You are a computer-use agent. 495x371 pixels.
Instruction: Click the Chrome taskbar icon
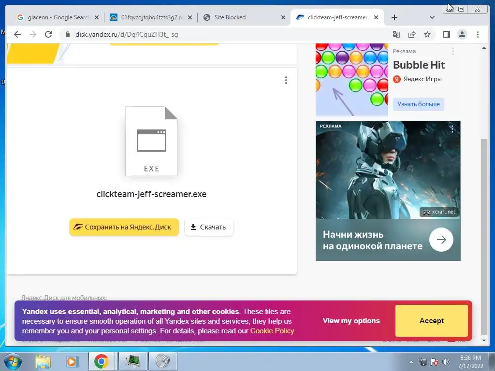(x=102, y=361)
